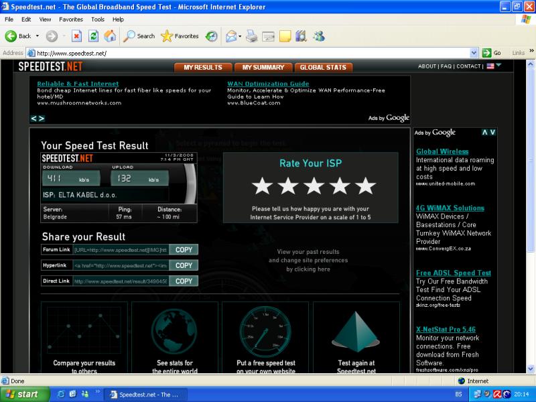Expand the Links toolbar chevron
This screenshot has height=402, width=536.
(531, 51)
